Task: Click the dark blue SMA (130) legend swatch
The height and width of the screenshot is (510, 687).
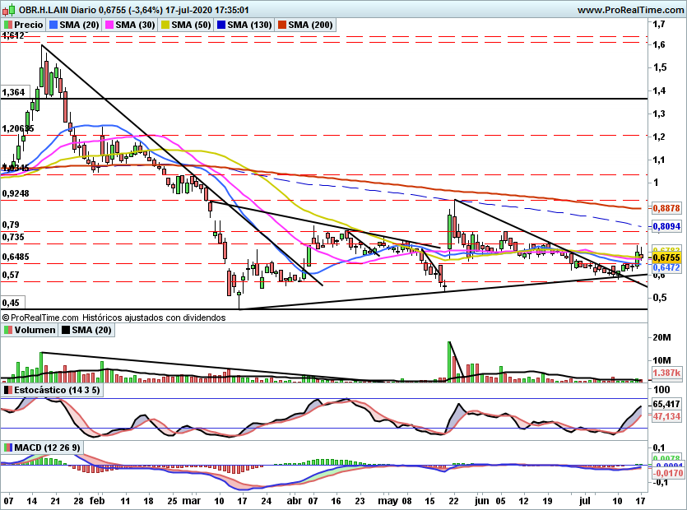Action: pos(221,25)
